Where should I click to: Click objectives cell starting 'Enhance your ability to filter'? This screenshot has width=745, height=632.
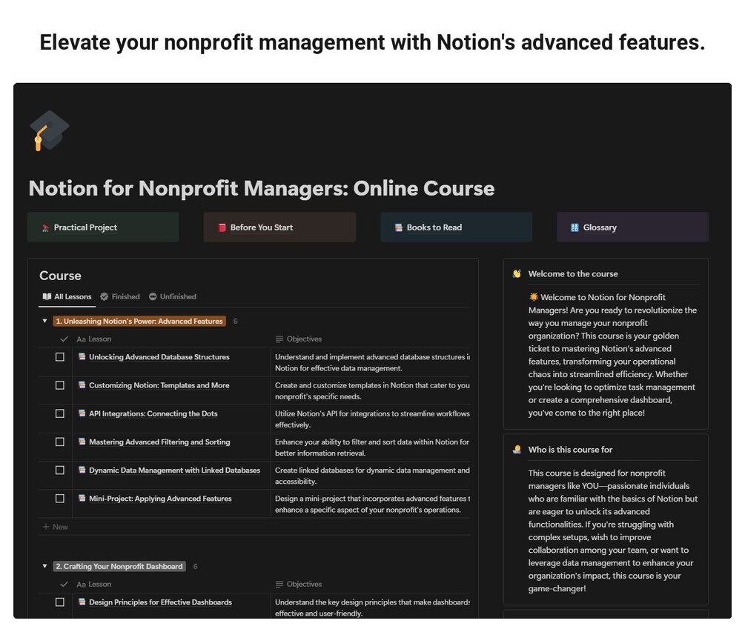(371, 448)
